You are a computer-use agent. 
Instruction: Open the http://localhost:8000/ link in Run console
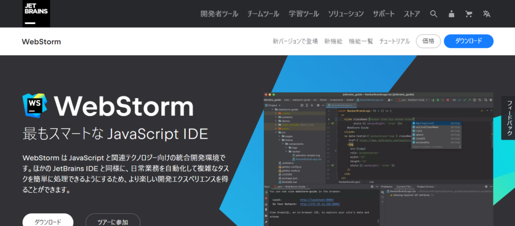tap(317, 200)
